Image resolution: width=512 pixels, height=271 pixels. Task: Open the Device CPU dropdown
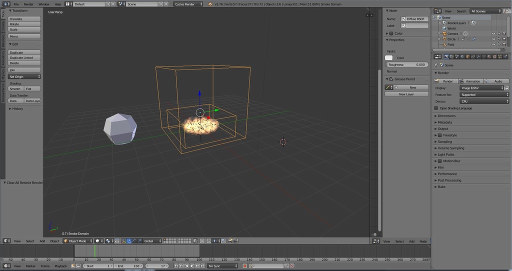coord(484,101)
